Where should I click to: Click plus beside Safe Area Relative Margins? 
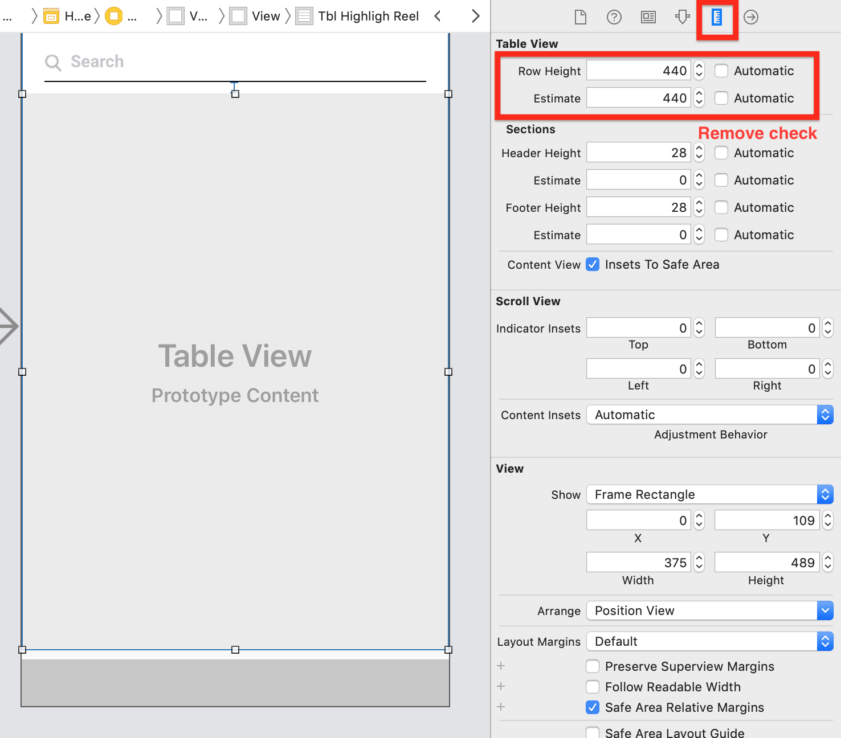click(501, 707)
